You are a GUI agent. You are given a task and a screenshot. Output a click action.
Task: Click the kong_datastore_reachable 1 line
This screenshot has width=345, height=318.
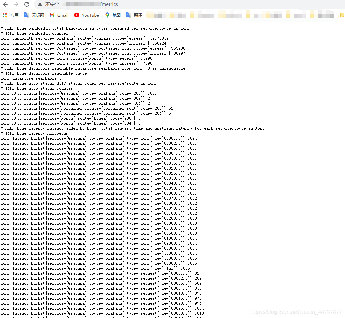[x=31, y=78]
